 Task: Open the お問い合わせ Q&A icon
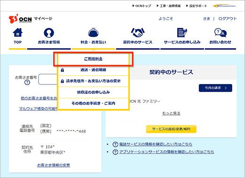click(220, 32)
